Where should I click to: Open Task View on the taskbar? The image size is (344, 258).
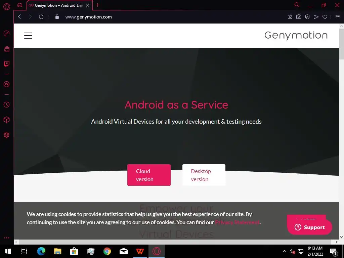tap(24, 251)
